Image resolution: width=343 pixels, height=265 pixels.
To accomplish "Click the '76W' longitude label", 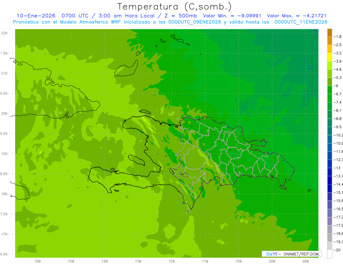I will coord(37,261).
